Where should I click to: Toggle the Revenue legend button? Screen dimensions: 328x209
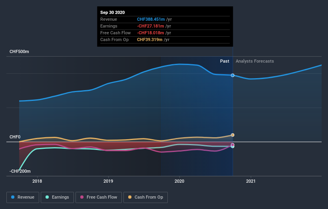[x=23, y=197]
